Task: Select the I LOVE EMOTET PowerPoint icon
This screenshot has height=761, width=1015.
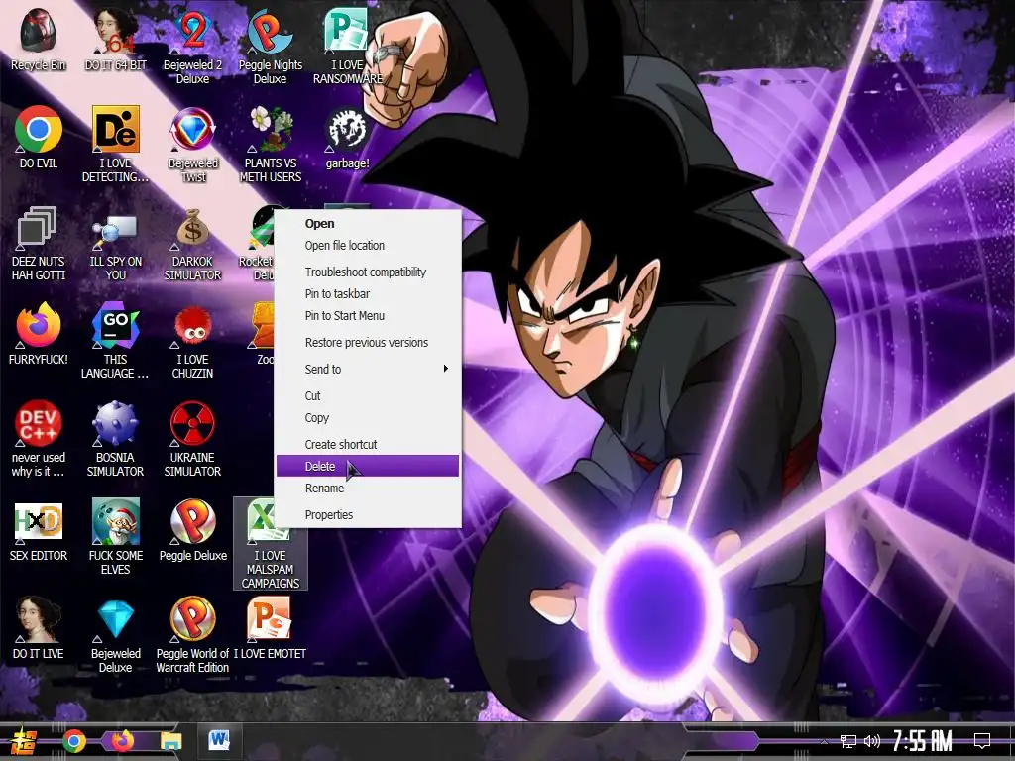Action: [270, 627]
